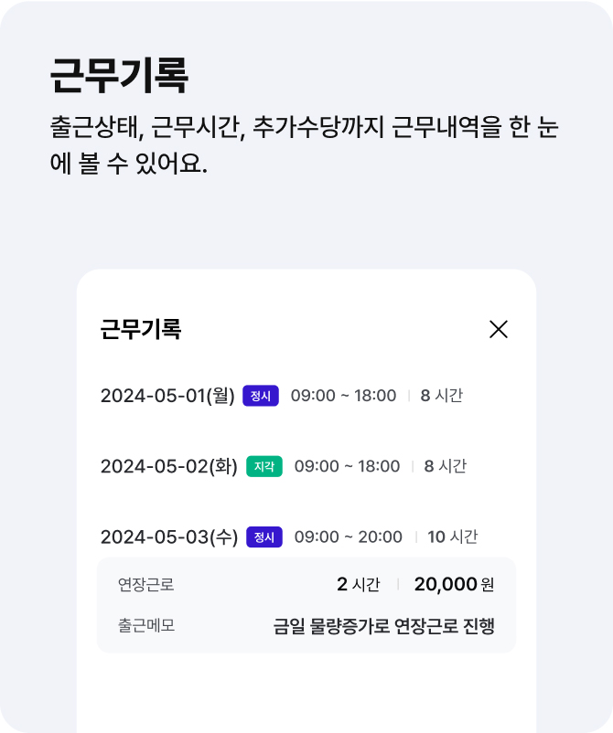The image size is (613, 733).
Task: Click 8 시간 on the 05-02 row
Action: (x=445, y=466)
